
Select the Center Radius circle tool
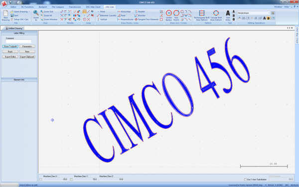[x=169, y=15]
